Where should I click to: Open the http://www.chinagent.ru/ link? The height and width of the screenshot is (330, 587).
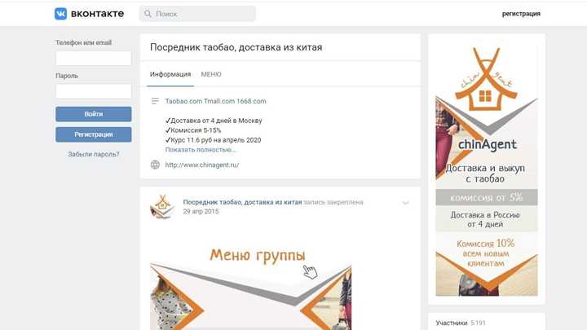pos(202,165)
